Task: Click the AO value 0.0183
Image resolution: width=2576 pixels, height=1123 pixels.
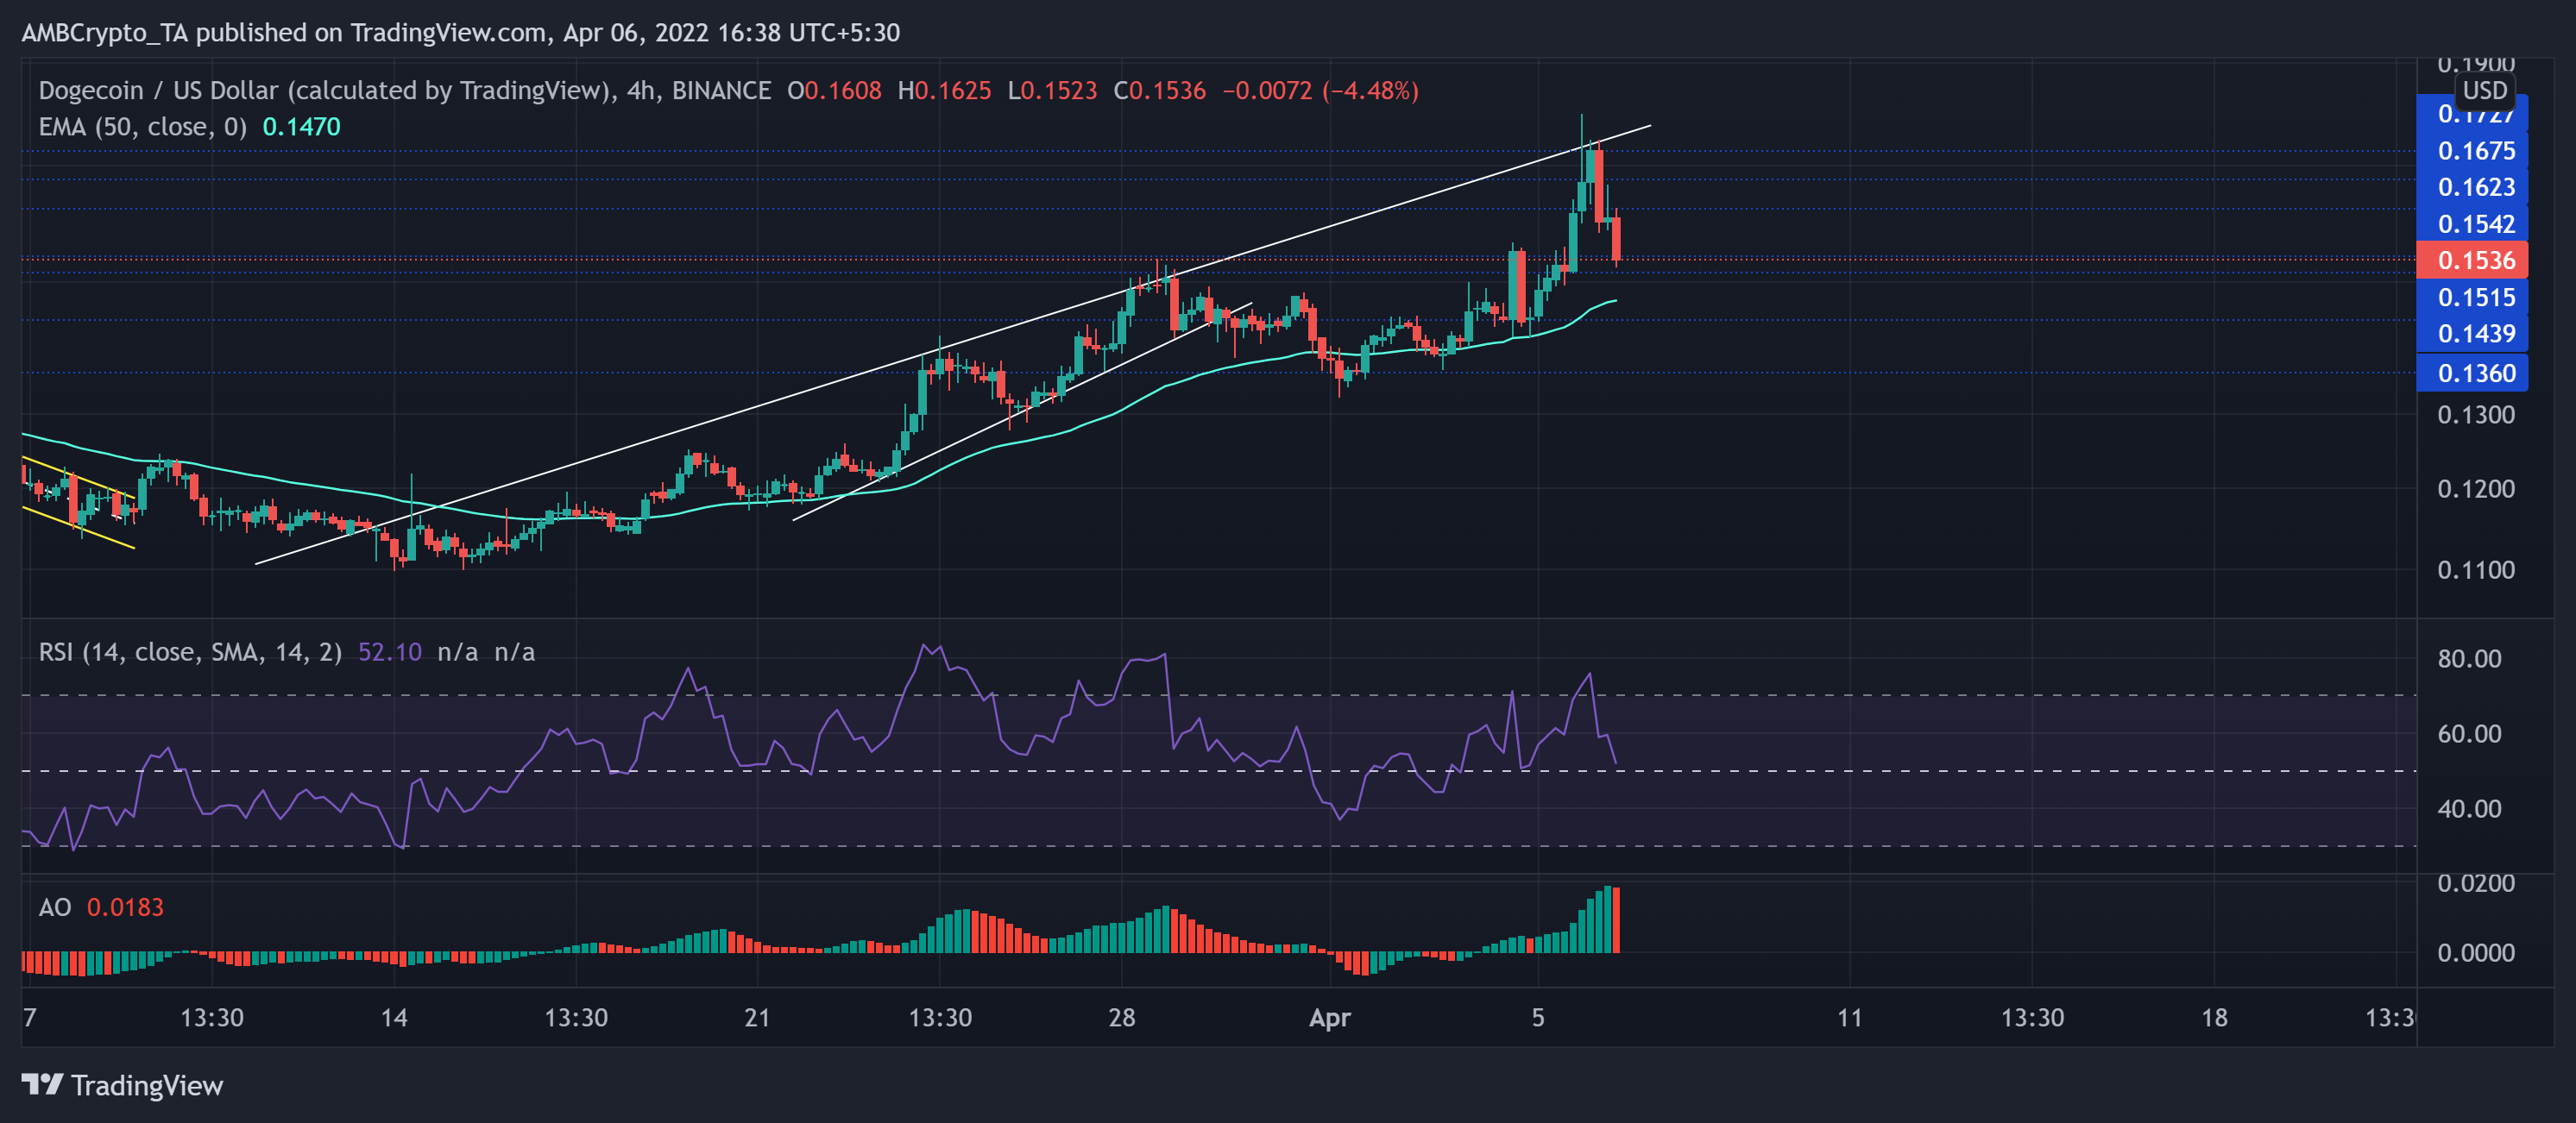Action: [127, 907]
